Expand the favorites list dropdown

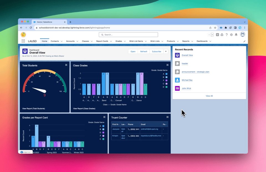point(212,35)
